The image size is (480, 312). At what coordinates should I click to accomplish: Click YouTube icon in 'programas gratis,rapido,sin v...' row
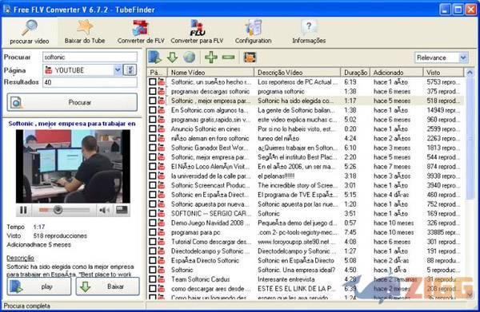pyautogui.click(x=162, y=120)
